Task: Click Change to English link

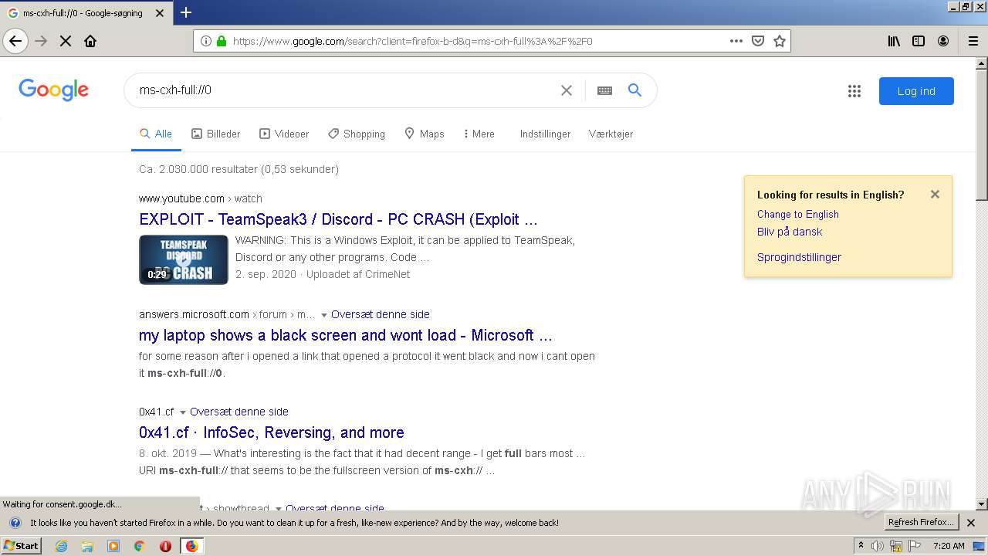Action: pyautogui.click(x=798, y=214)
